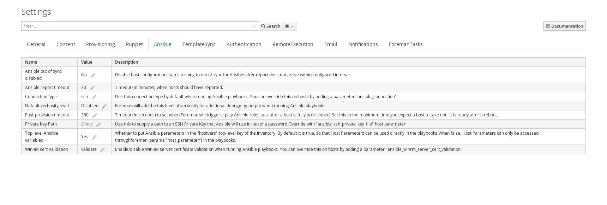Open the Documentation help button
Screen dimensions: 607x205
pos(564,26)
